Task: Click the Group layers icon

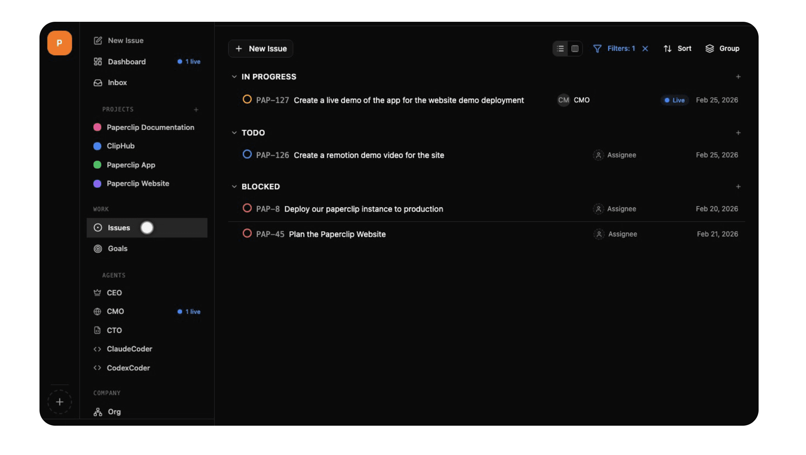Action: coord(709,48)
